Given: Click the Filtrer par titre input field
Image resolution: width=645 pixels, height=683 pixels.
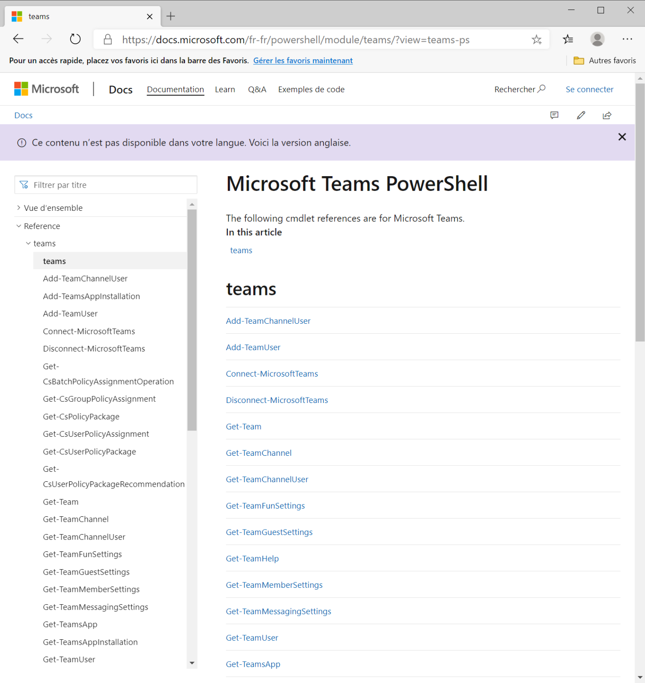Looking at the screenshot, I should click(106, 185).
